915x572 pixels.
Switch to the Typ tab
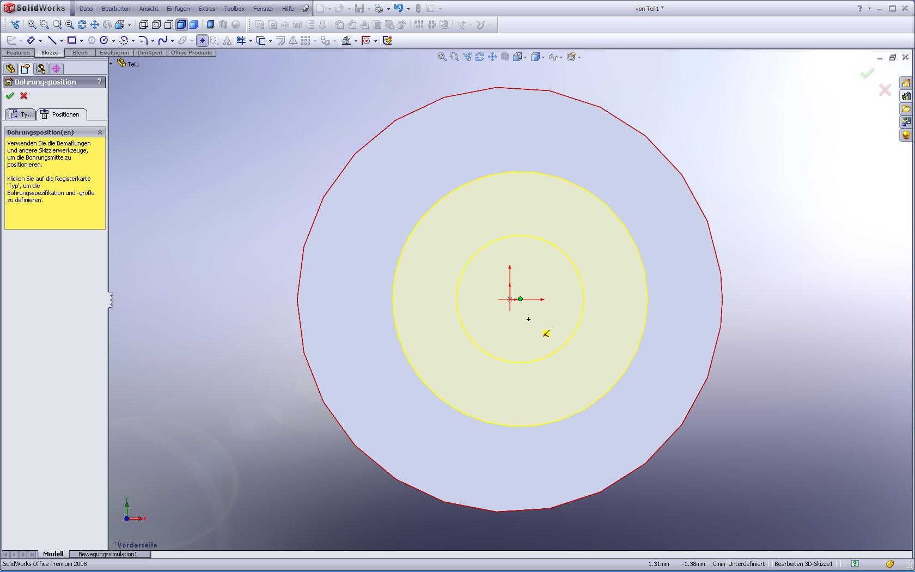coord(21,114)
